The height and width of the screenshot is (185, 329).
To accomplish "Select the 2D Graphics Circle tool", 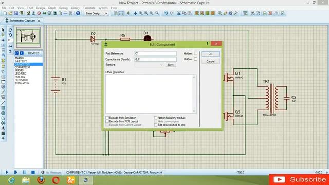I will tap(3, 113).
